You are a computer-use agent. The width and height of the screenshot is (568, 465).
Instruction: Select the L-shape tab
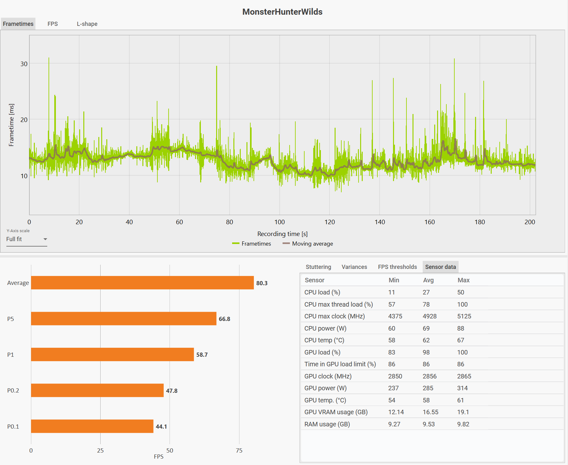87,24
